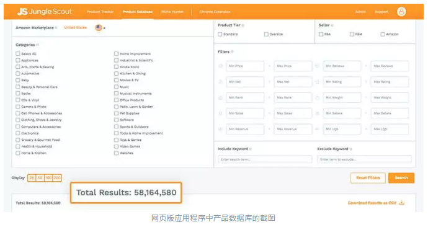Click the reviews icon left of Min Reviews
Viewport: 428px width, 227px height.
point(317,66)
